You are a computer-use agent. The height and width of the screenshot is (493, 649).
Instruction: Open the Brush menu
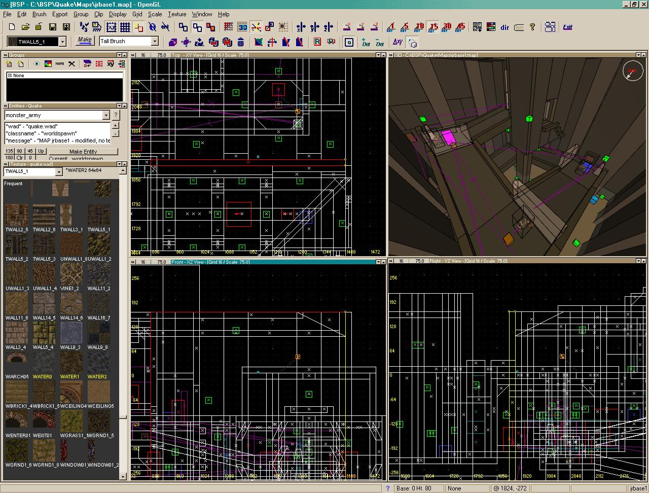pyautogui.click(x=39, y=14)
